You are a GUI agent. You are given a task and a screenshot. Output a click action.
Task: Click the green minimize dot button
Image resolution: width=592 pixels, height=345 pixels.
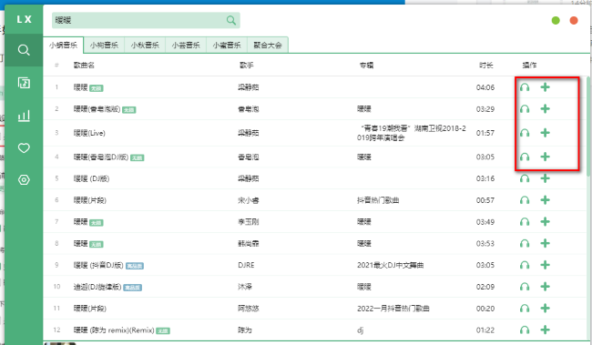(x=556, y=20)
